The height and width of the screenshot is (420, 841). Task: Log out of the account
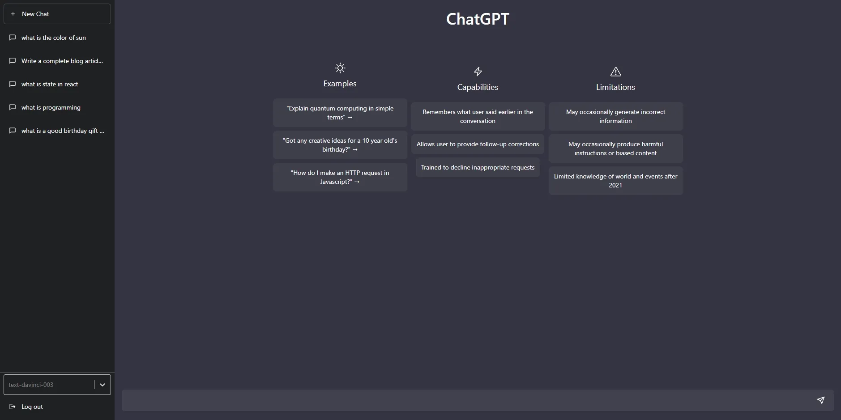pyautogui.click(x=57, y=407)
